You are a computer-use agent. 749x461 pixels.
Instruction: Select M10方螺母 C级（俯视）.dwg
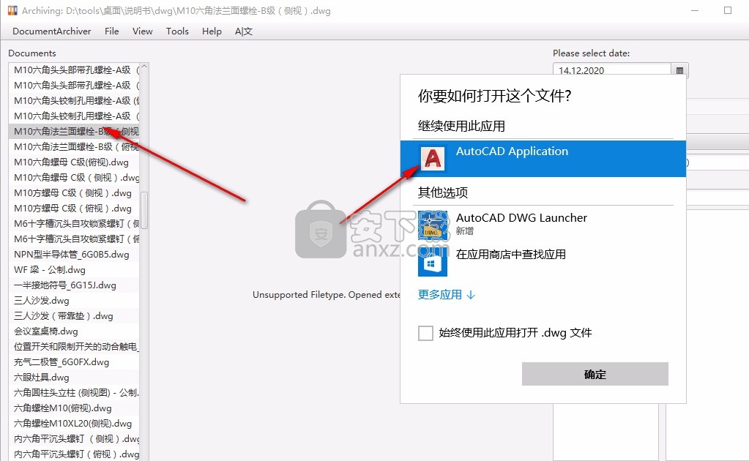74,208
